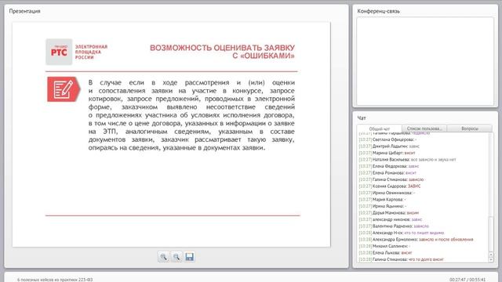Viewport: 502px width, 282px height.
Task: Click Светлана Офицерова chat message
Action: pos(387,139)
